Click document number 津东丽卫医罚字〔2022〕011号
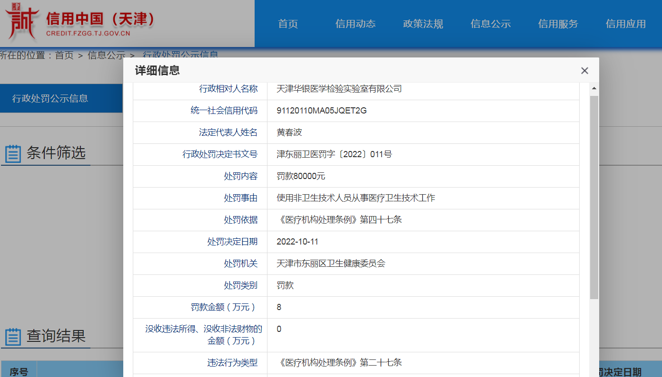662x377 pixels. [x=334, y=154]
